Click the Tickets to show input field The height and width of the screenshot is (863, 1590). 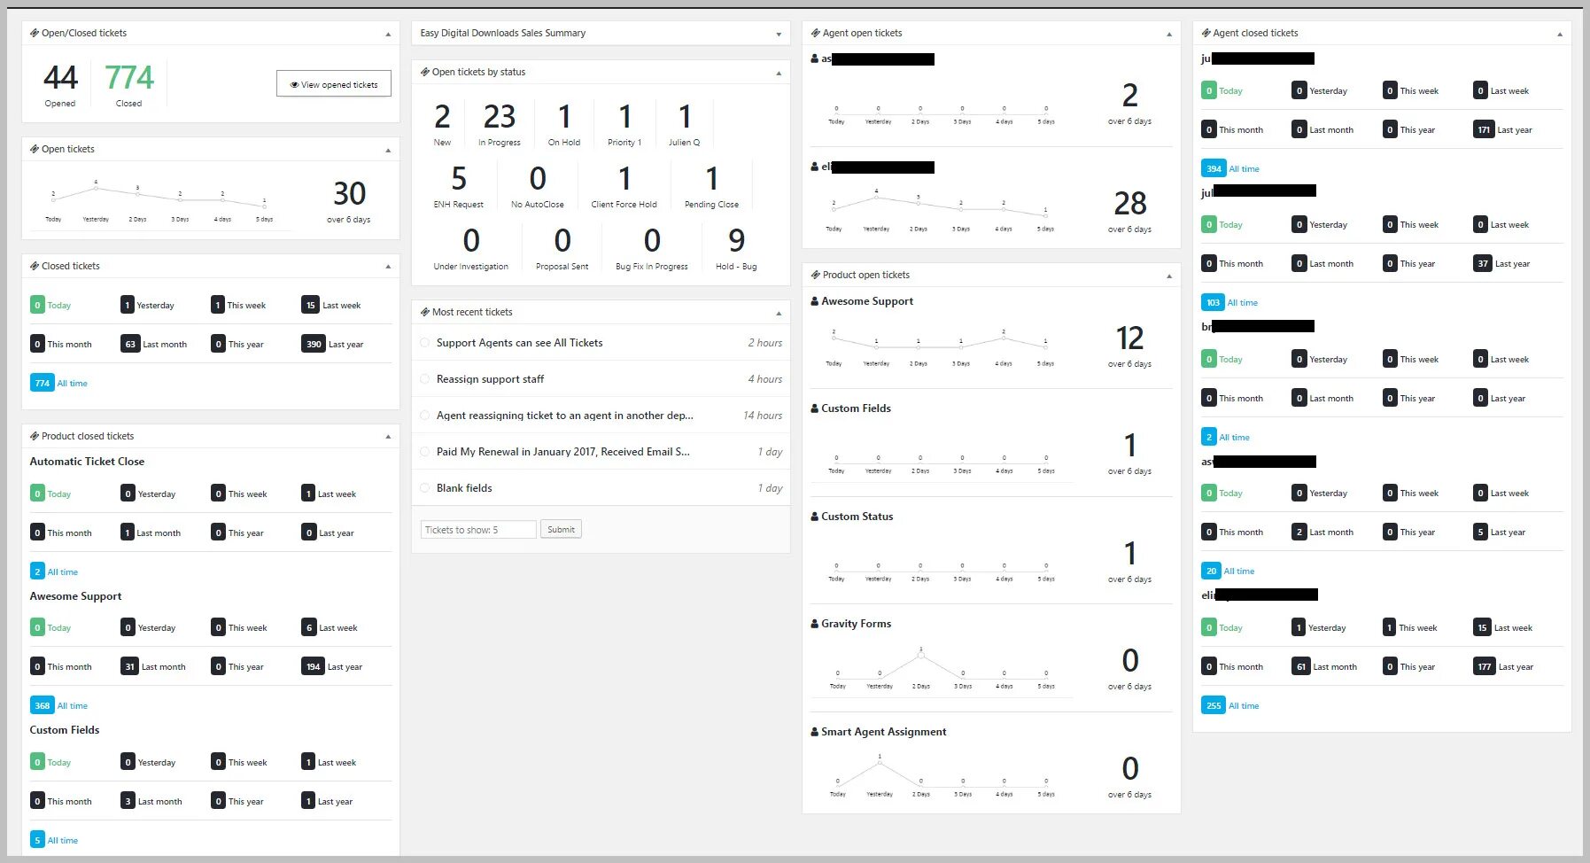pyautogui.click(x=477, y=529)
